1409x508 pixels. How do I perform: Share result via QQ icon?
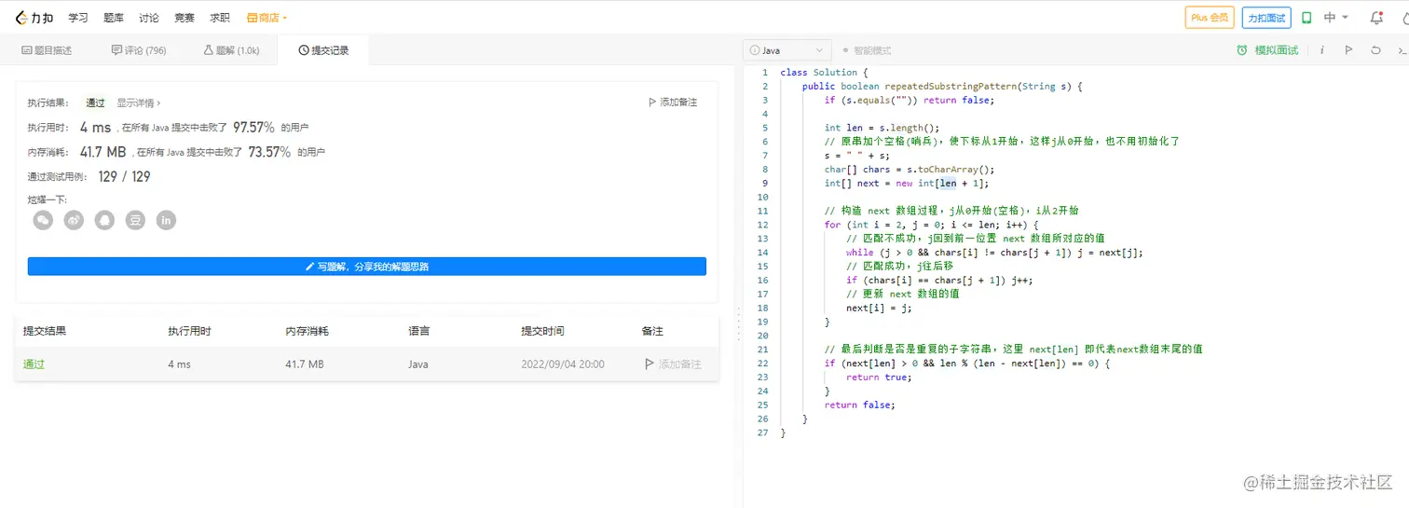104,220
